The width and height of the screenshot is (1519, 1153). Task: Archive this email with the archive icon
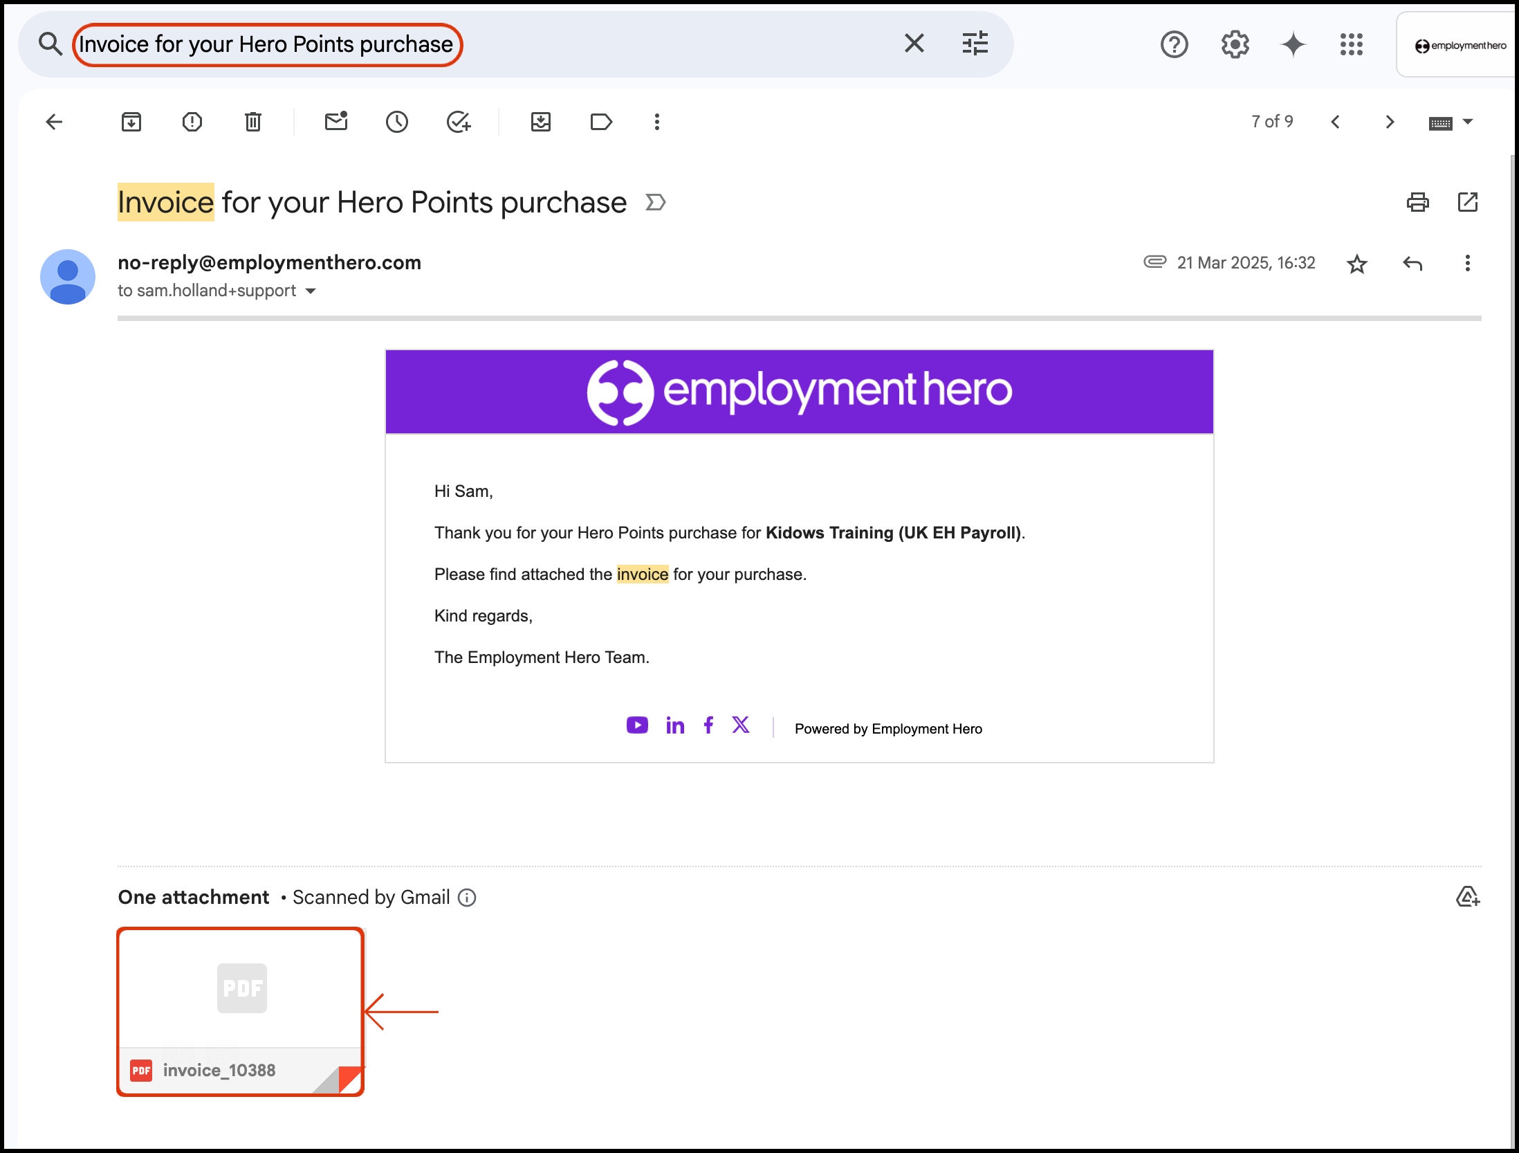coord(131,122)
